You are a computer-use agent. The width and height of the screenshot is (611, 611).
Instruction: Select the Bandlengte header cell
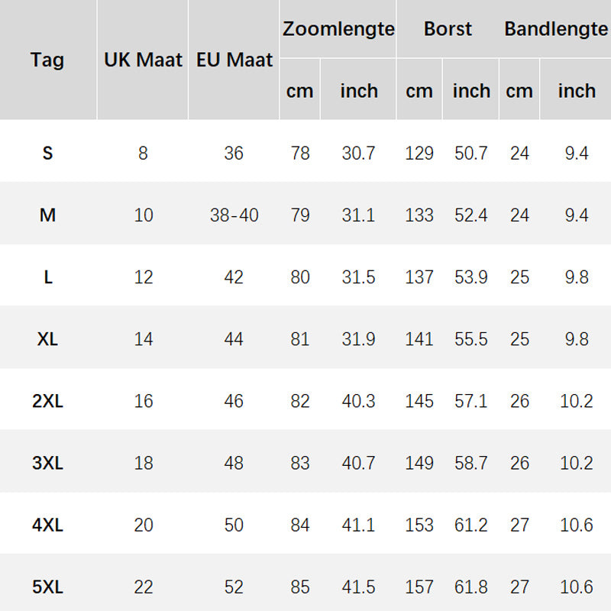pos(556,29)
